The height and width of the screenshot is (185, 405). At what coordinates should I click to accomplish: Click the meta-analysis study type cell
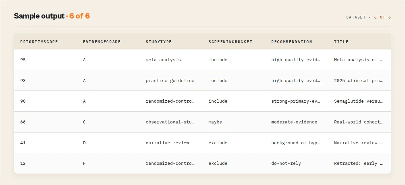[x=163, y=60]
